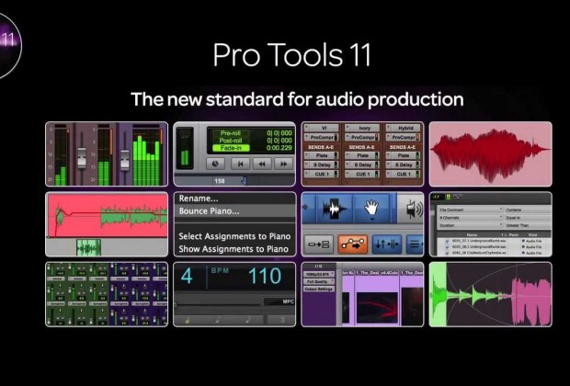
Task: Enable the Tab to Transients button
Action: pyautogui.click(x=318, y=244)
